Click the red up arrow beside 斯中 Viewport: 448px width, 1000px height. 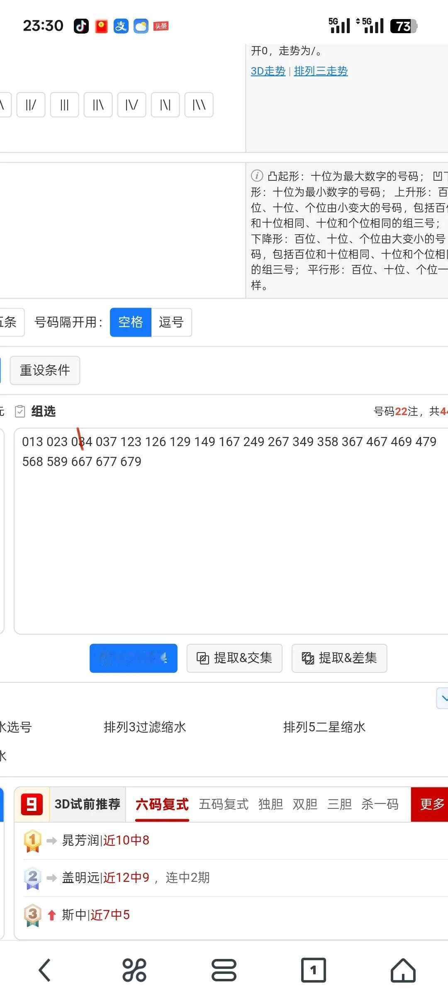(x=51, y=915)
